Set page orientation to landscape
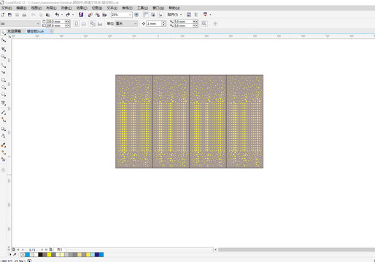 (x=84, y=23)
